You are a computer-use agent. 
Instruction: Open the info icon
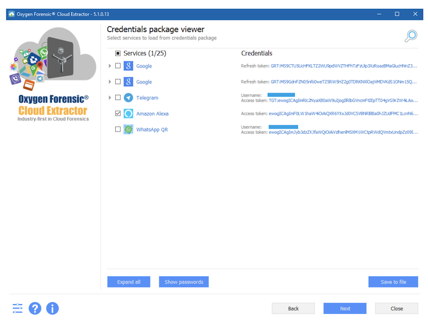[53, 308]
